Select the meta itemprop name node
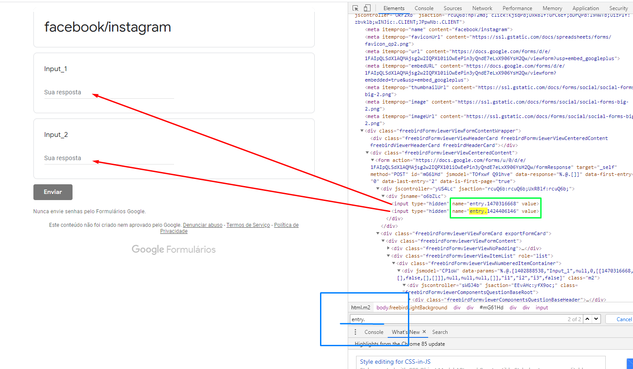Screen dimensions: 633x369 (x=439, y=29)
